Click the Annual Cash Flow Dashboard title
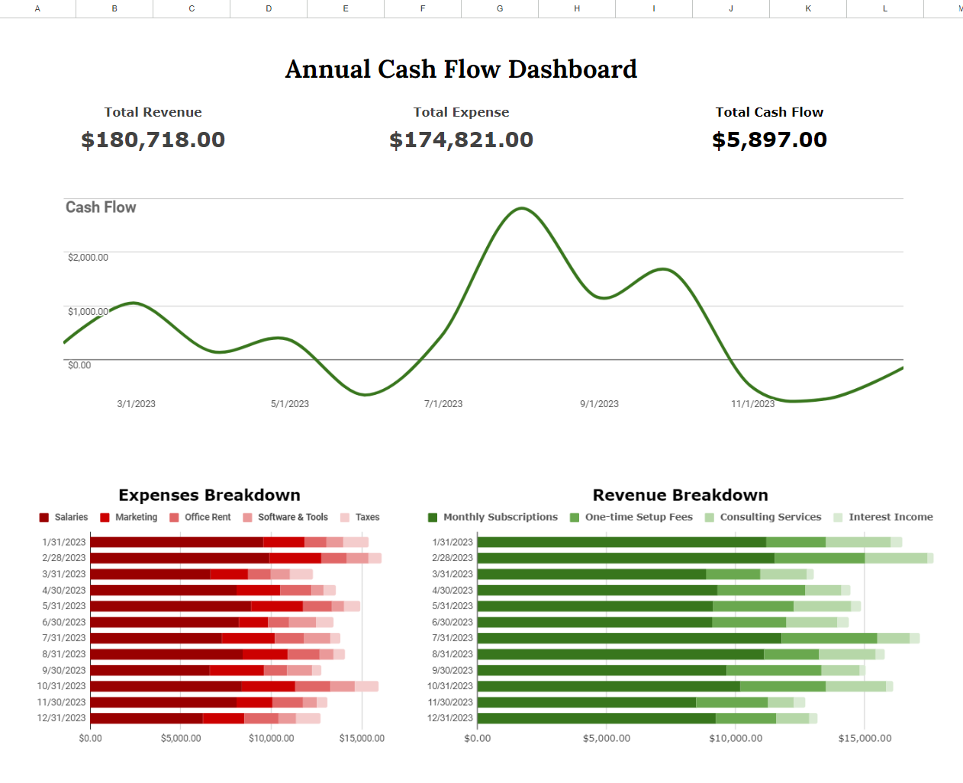 pos(461,69)
